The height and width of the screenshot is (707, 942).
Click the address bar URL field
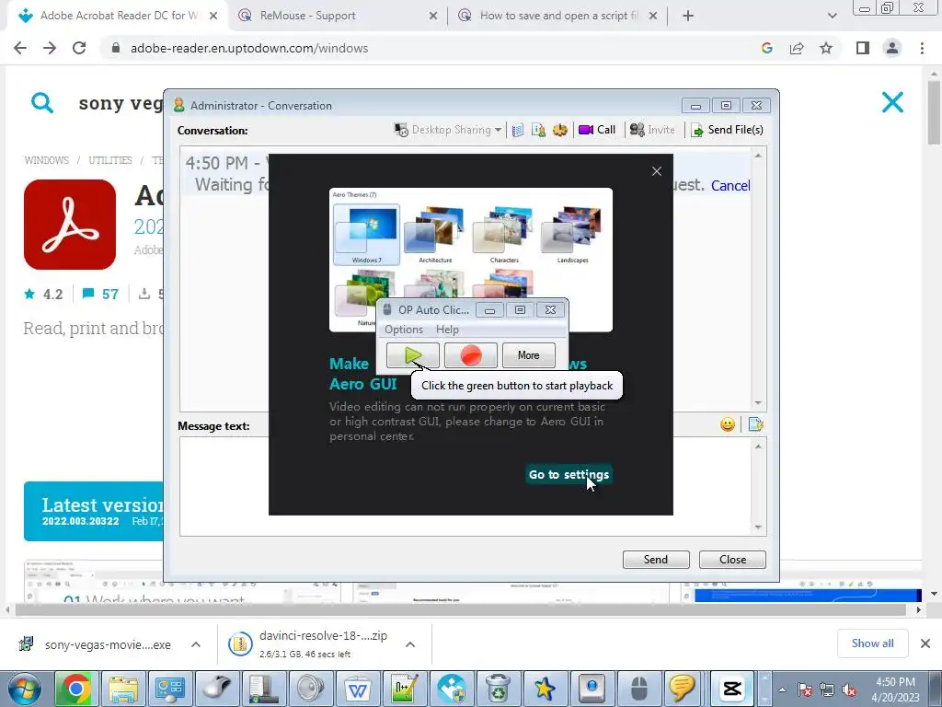(x=432, y=48)
